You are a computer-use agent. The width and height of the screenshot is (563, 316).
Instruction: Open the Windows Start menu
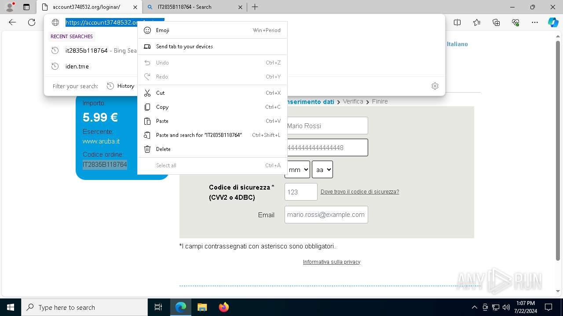11,307
